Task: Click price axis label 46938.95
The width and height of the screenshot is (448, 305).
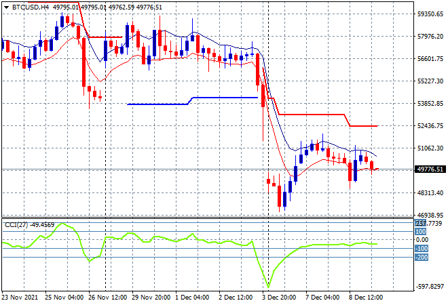Action: (430, 215)
